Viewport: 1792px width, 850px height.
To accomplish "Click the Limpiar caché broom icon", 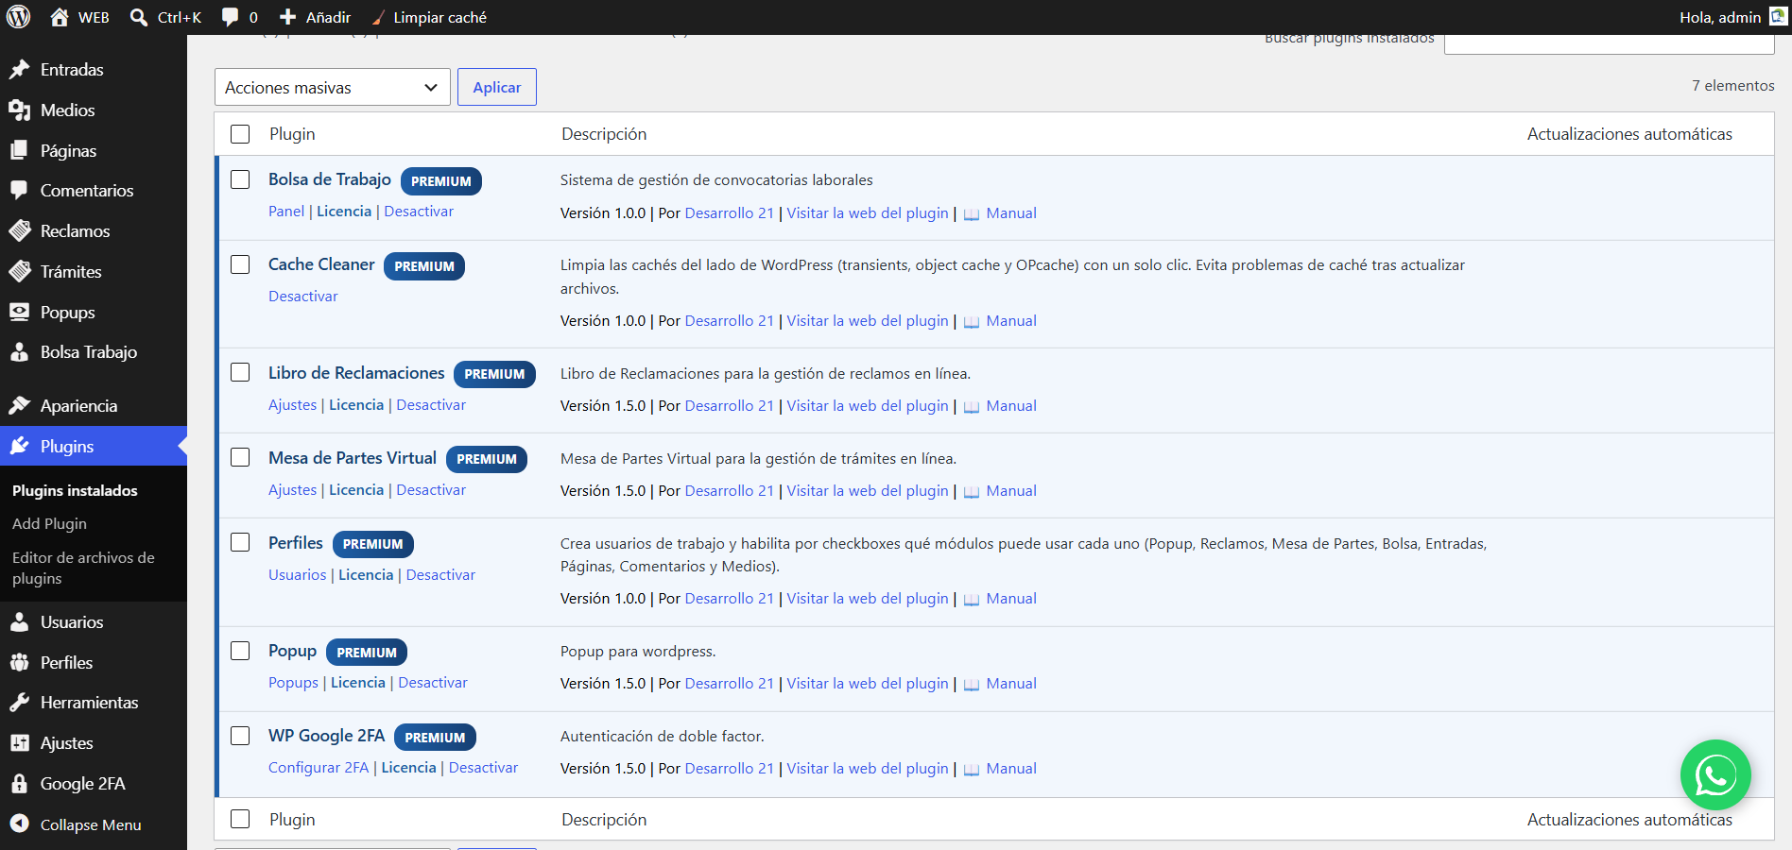I will tap(378, 17).
